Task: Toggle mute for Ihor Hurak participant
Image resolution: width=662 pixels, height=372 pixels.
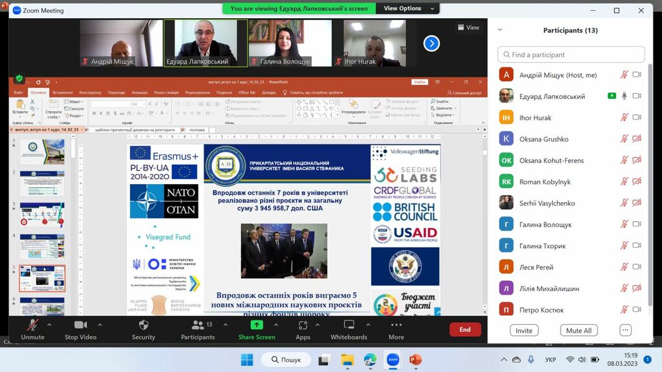Action: 624,118
